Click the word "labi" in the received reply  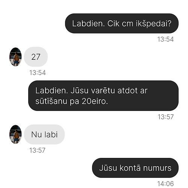tap(51, 135)
